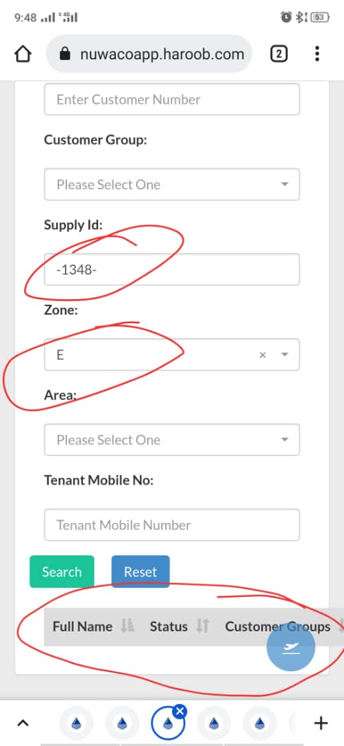Viewport: 344px width, 746px height.
Task: Tap the blue floating round action button
Action: [x=291, y=648]
